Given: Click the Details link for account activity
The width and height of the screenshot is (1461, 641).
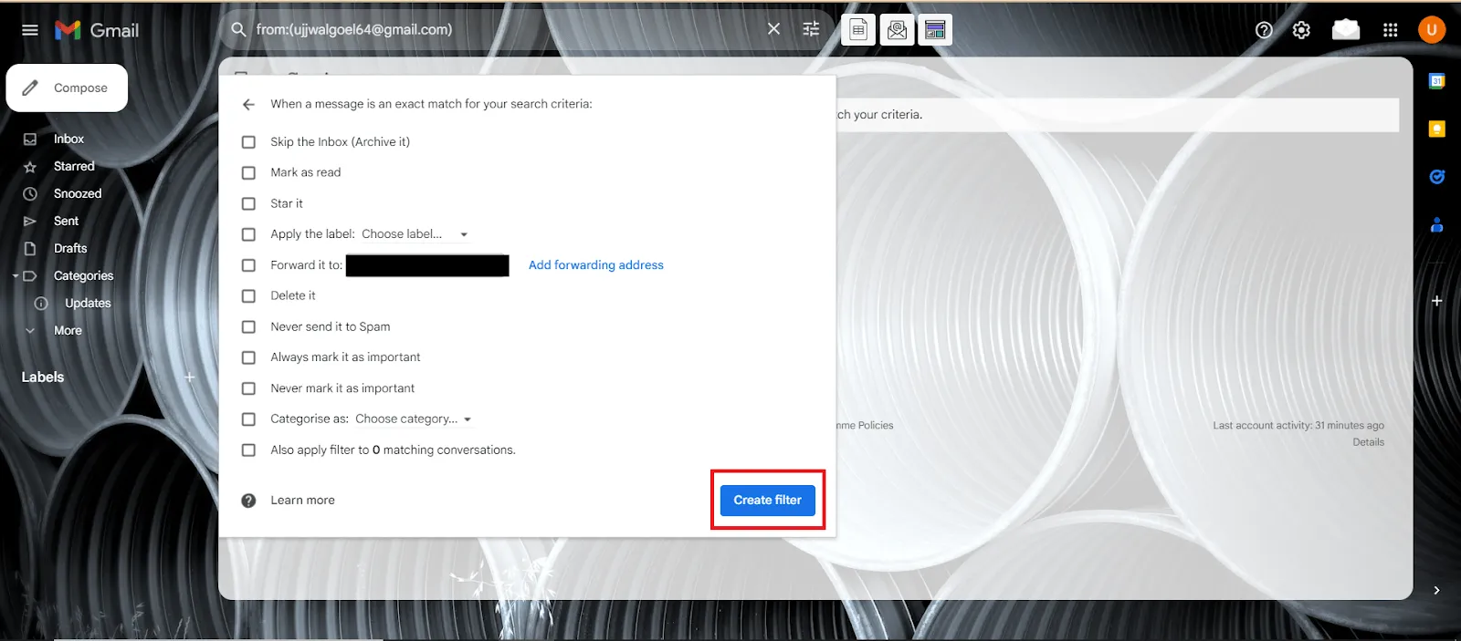Looking at the screenshot, I should click(1368, 442).
